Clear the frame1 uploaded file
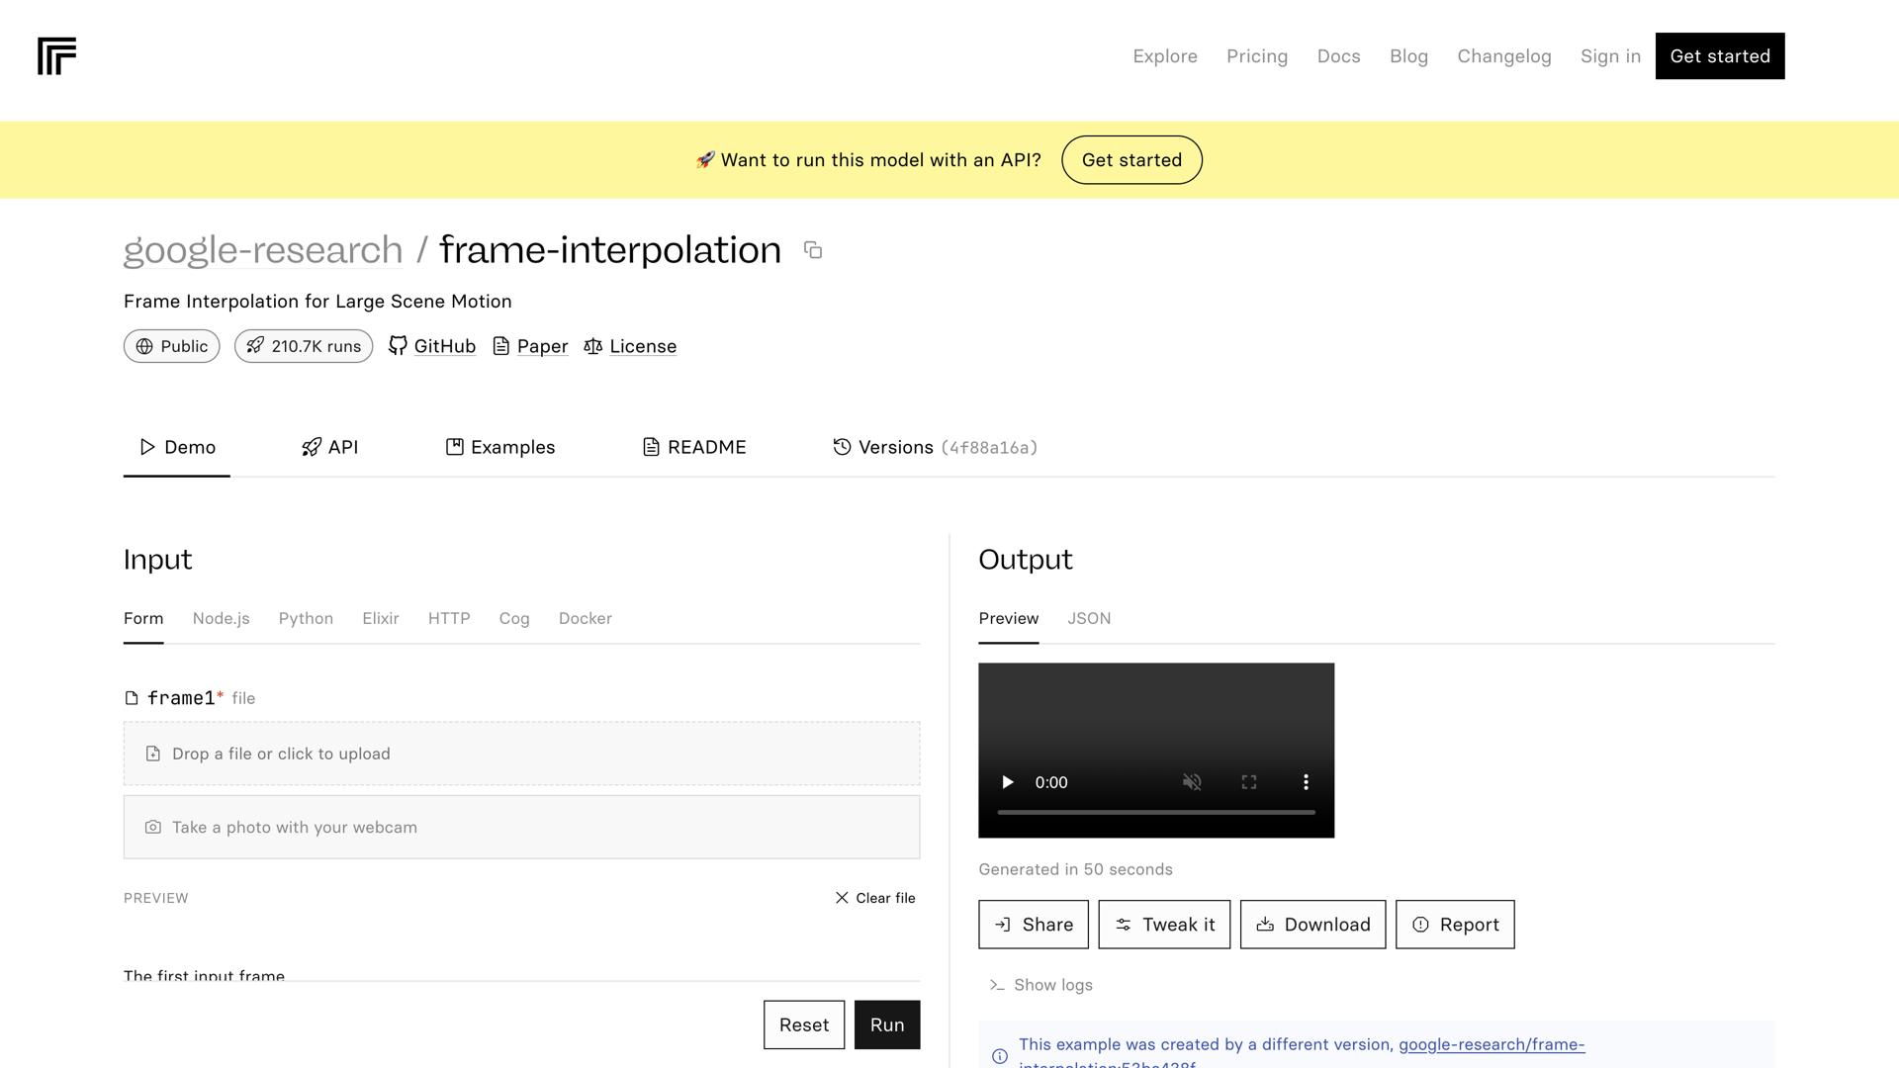Viewport: 1899px width, 1068px height. (x=875, y=898)
